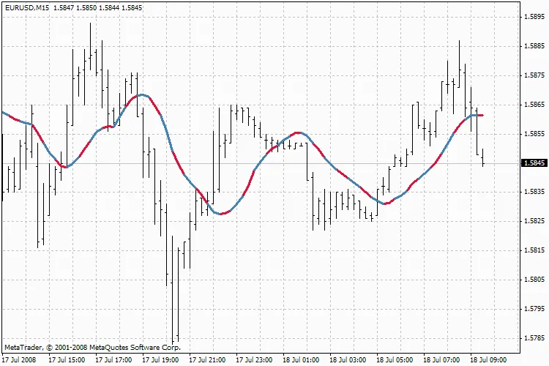Click the 1.5785 price axis label
Screen dimensions: 549x366
[x=534, y=338]
